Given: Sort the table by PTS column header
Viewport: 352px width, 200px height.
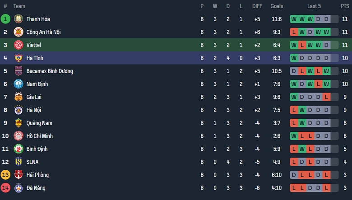Looking at the screenshot, I should pos(345,6).
